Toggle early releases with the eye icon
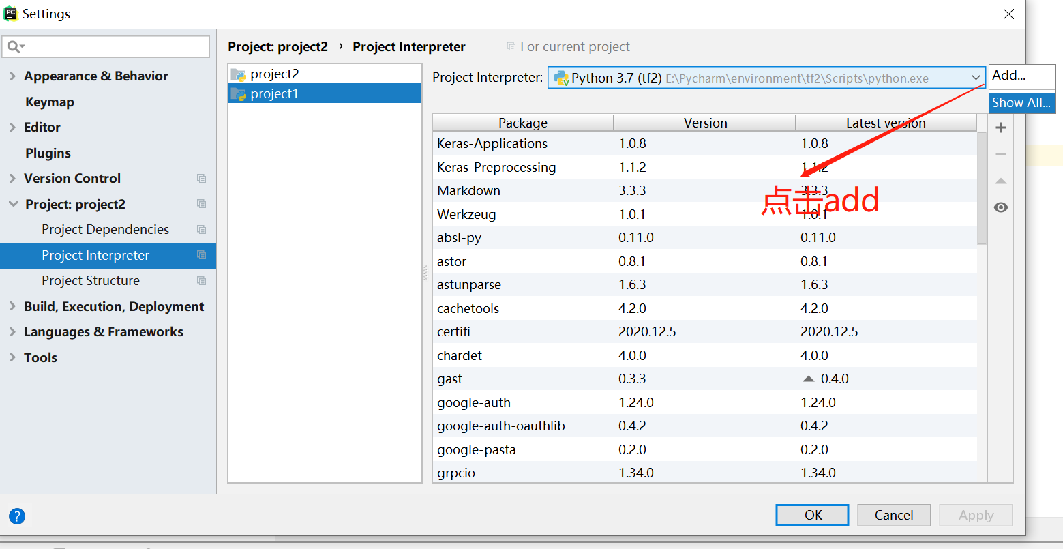1063x549 pixels. pyautogui.click(x=1000, y=207)
